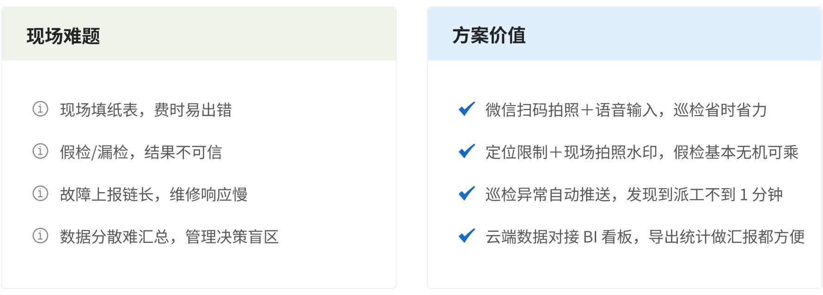Click text 发现到派工不到 1 分钟
Image resolution: width=823 pixels, height=295 pixels.
(x=705, y=195)
